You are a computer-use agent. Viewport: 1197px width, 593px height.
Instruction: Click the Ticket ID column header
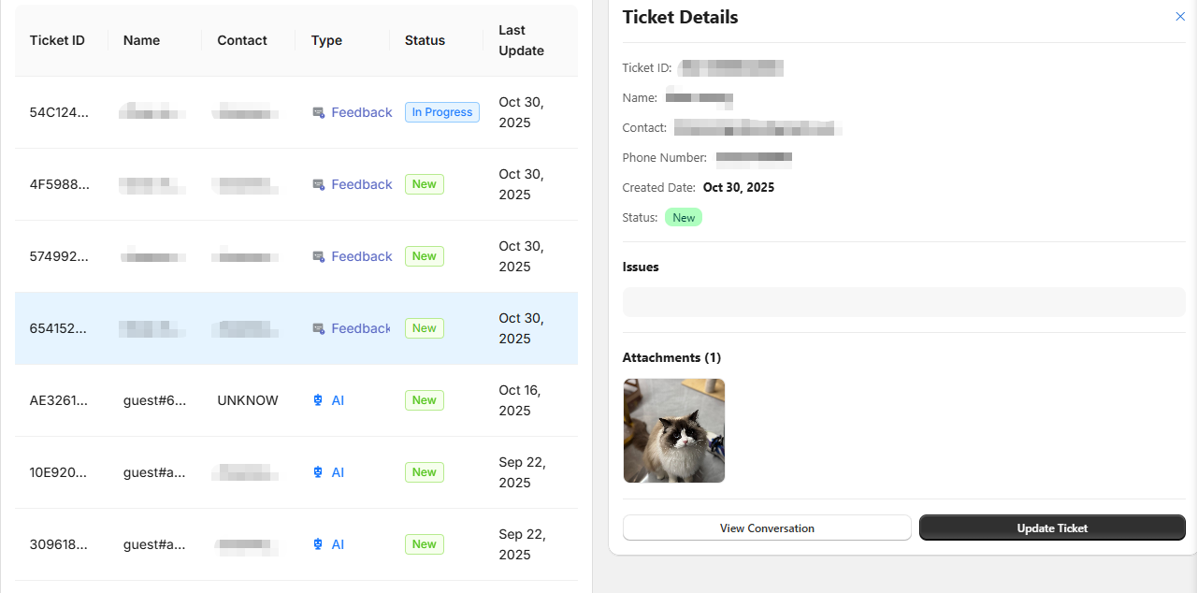(x=57, y=40)
